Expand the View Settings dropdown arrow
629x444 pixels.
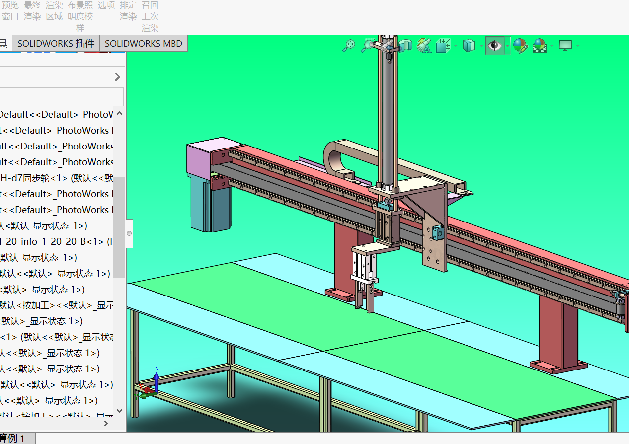(578, 46)
